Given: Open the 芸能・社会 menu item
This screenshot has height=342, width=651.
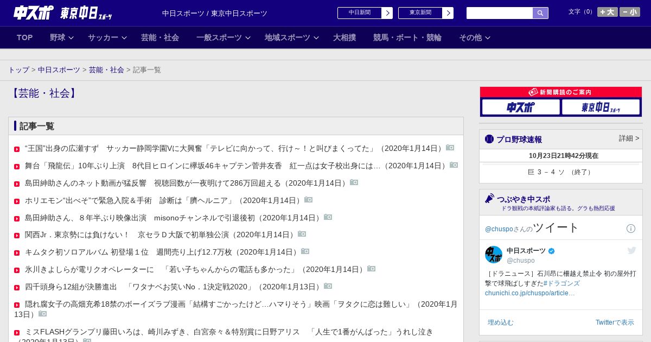Looking at the screenshot, I should point(160,37).
